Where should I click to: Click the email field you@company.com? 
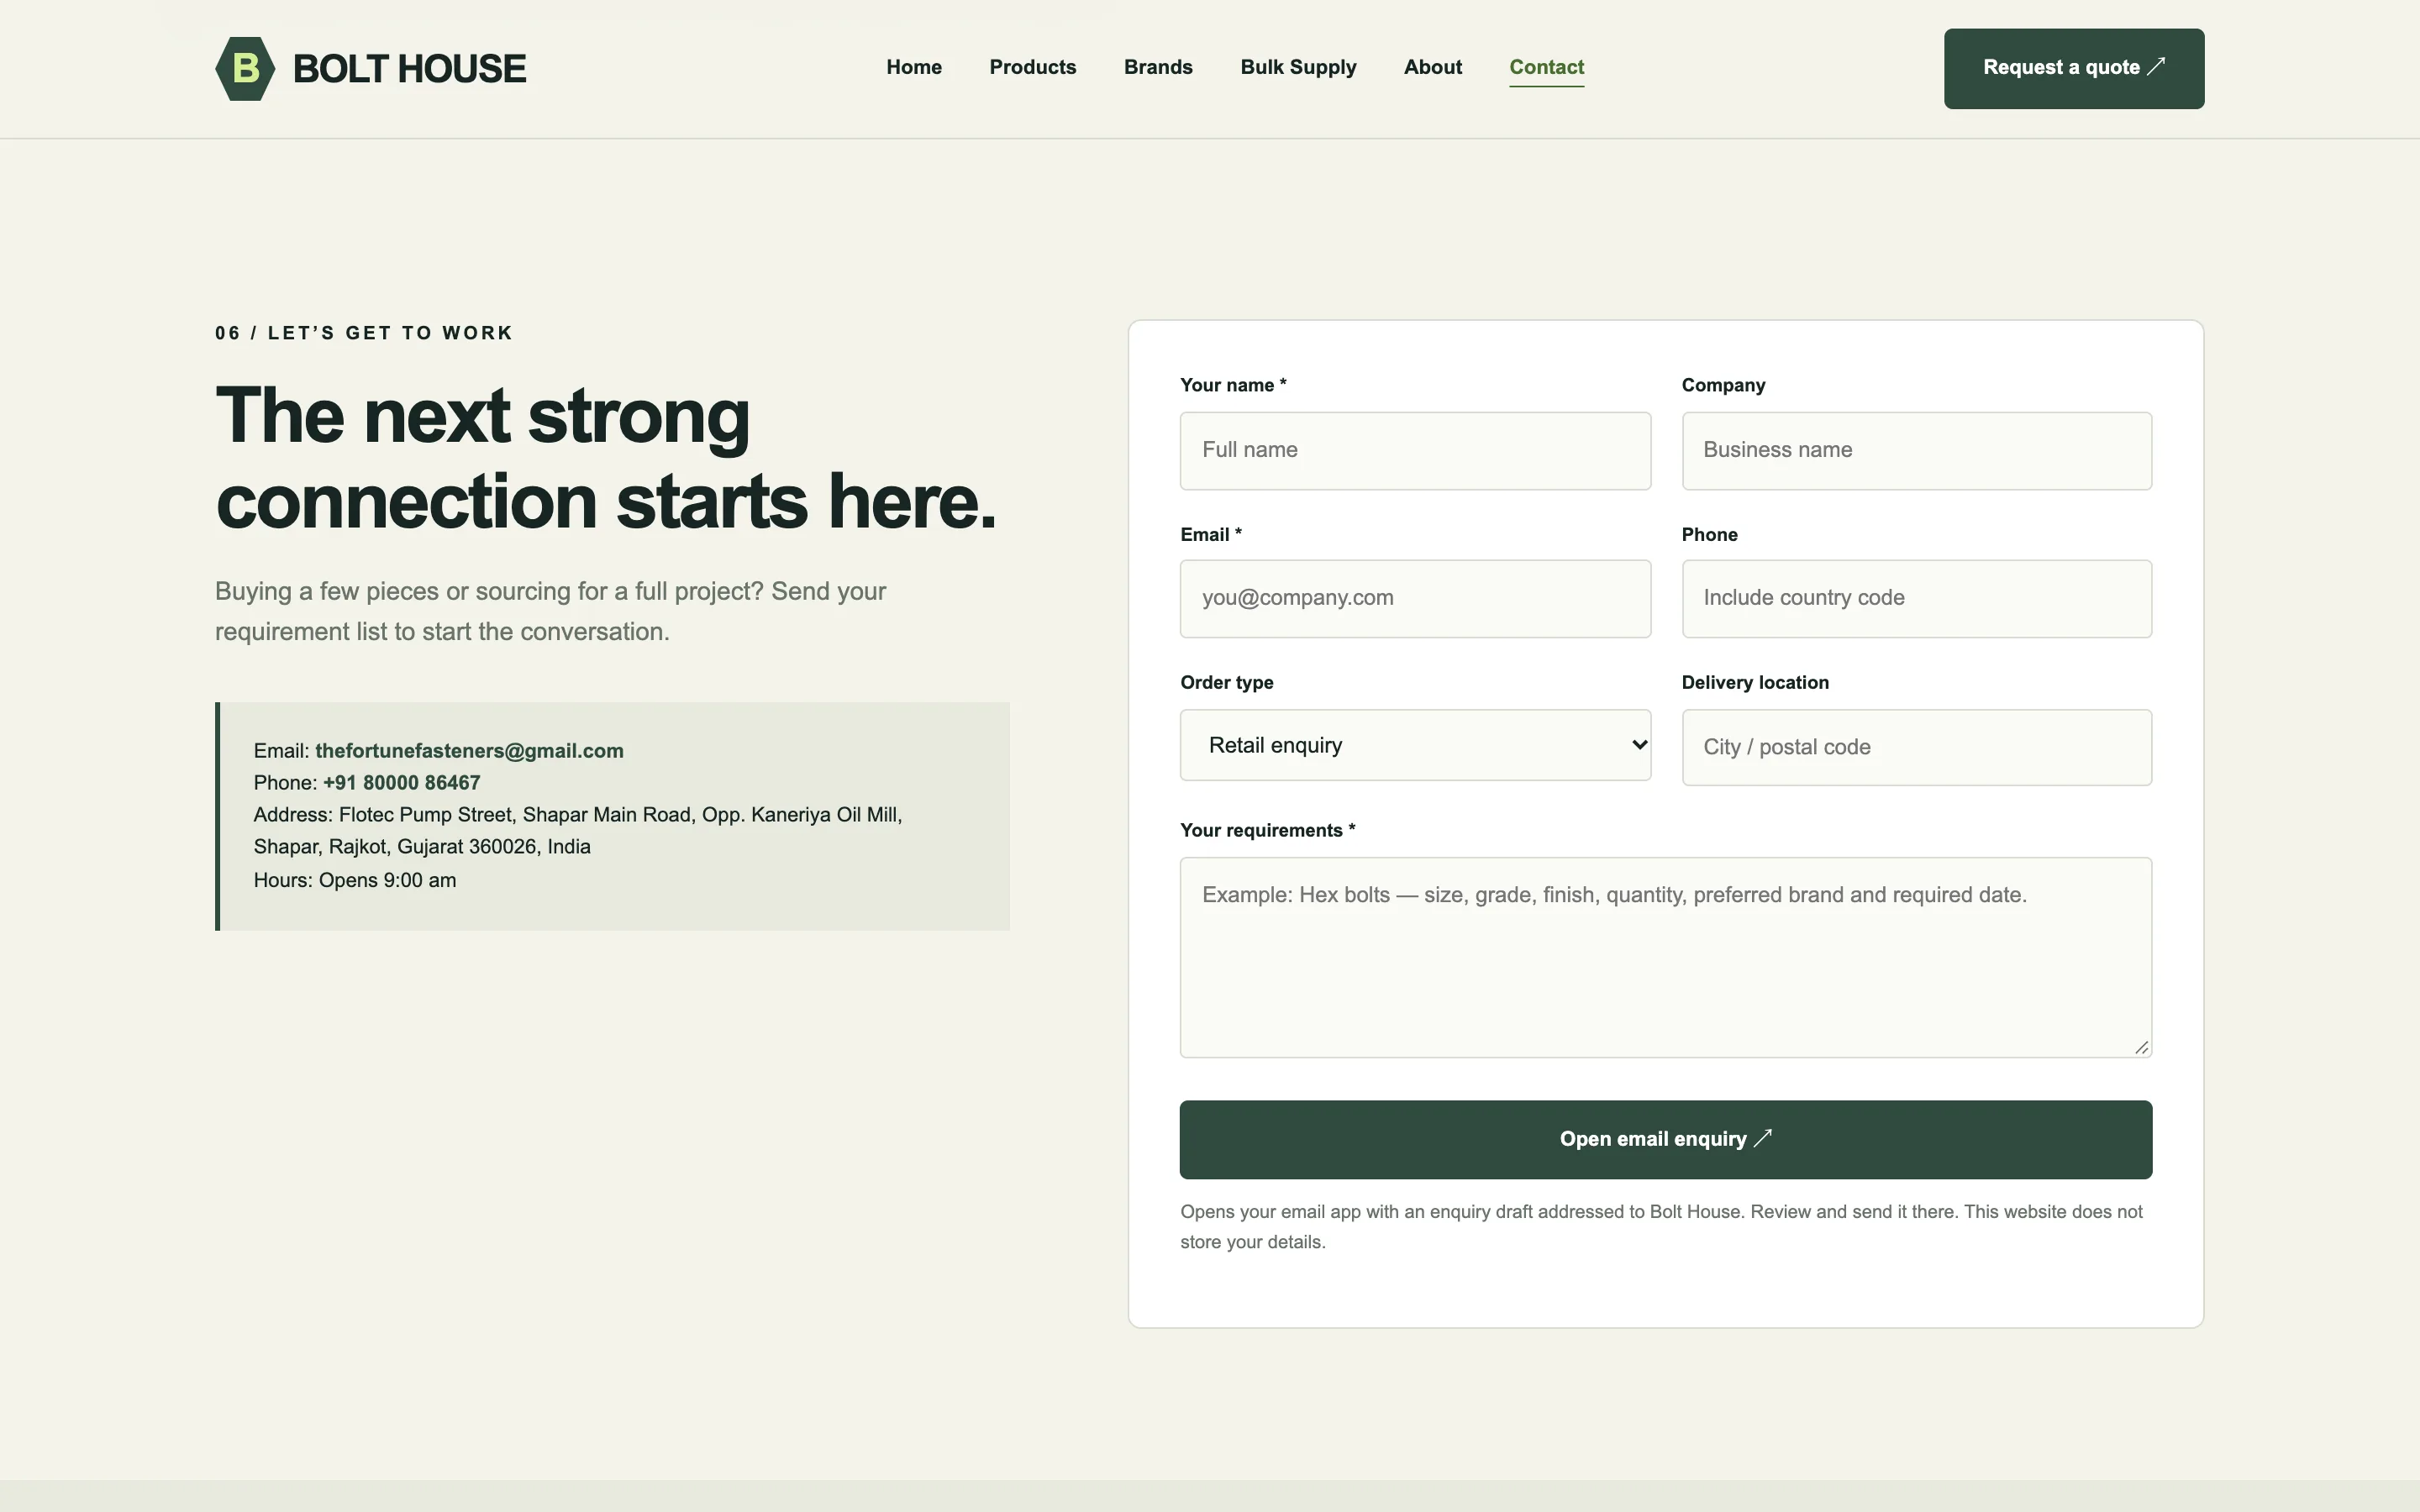[1415, 598]
